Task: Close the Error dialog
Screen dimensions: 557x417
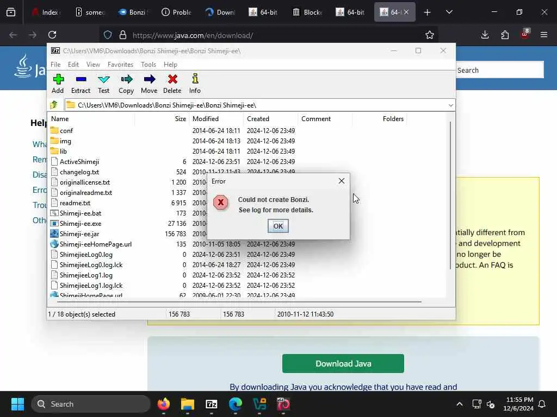Action: pos(342,181)
